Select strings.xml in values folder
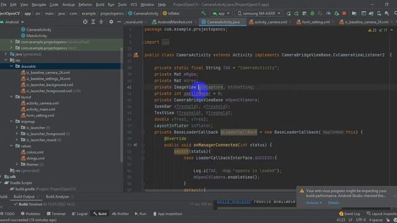Image resolution: width=397 pixels, height=223 pixels. 35,159
